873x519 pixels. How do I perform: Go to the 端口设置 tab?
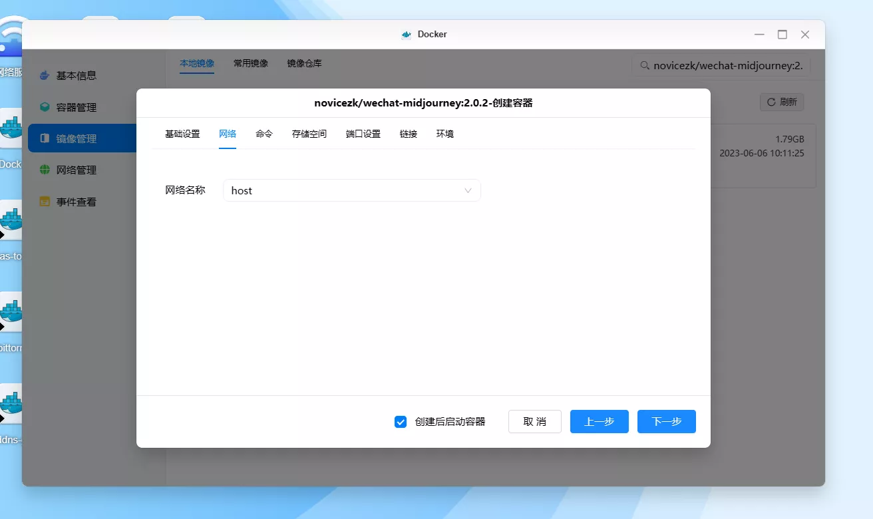click(363, 134)
